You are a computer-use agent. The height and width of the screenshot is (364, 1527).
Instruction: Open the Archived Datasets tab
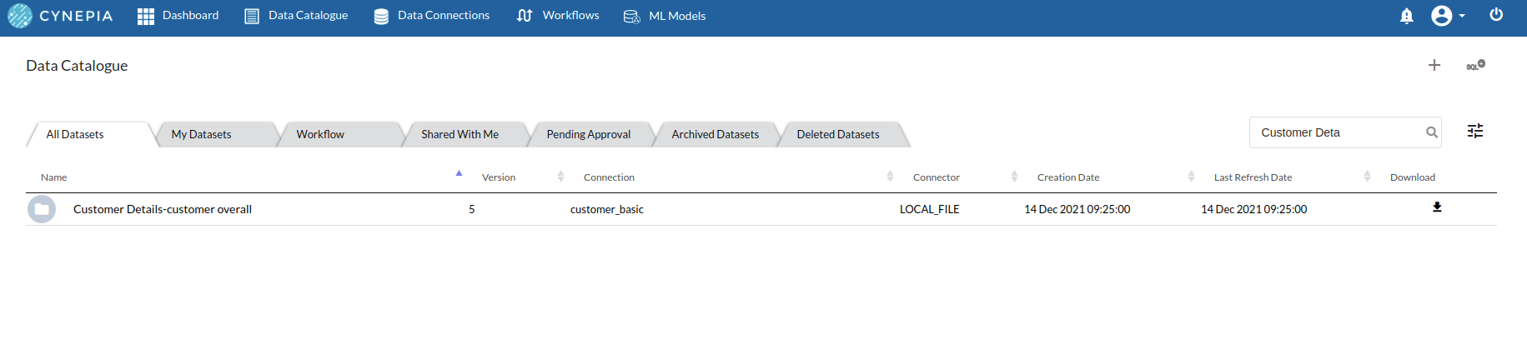pyautogui.click(x=716, y=134)
